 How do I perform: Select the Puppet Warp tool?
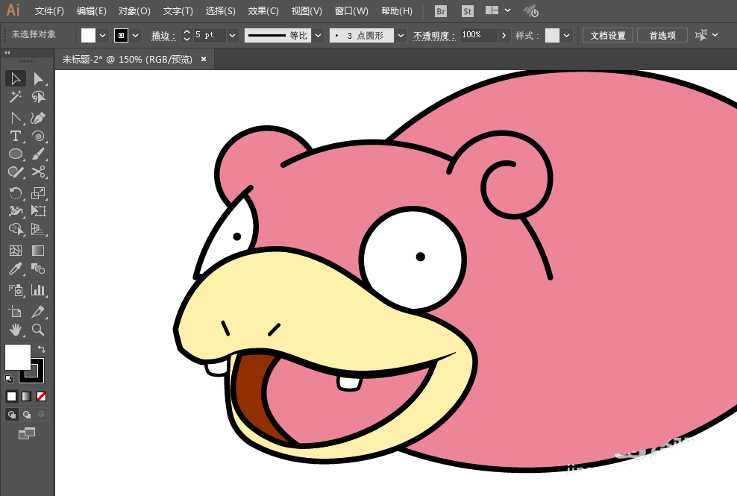pyautogui.click(x=16, y=210)
